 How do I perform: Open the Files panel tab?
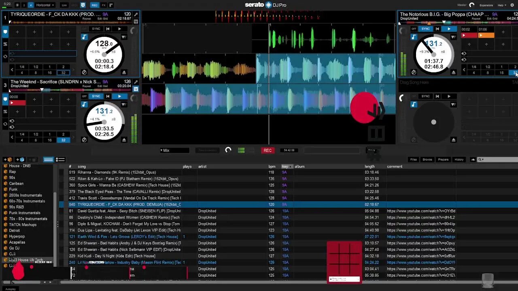(413, 160)
